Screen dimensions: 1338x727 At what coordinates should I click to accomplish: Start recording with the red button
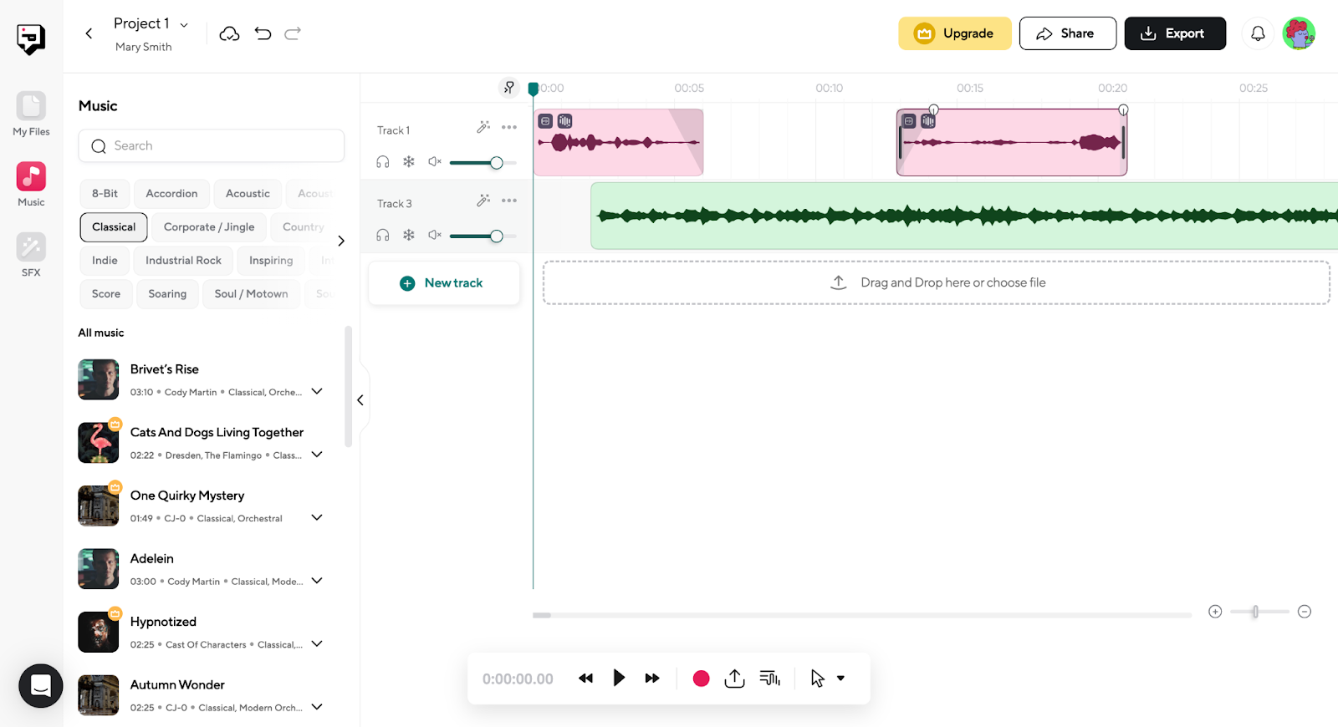tap(702, 679)
